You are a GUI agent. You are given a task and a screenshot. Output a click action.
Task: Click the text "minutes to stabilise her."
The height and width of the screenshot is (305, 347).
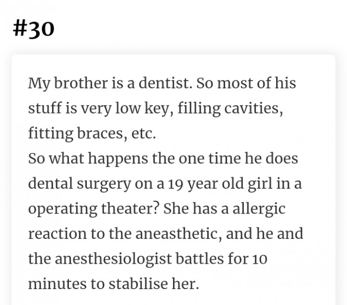(114, 284)
